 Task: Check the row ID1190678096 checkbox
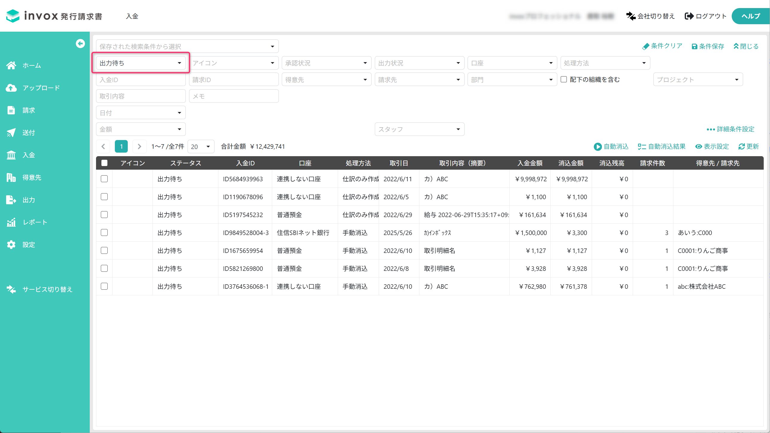104,197
